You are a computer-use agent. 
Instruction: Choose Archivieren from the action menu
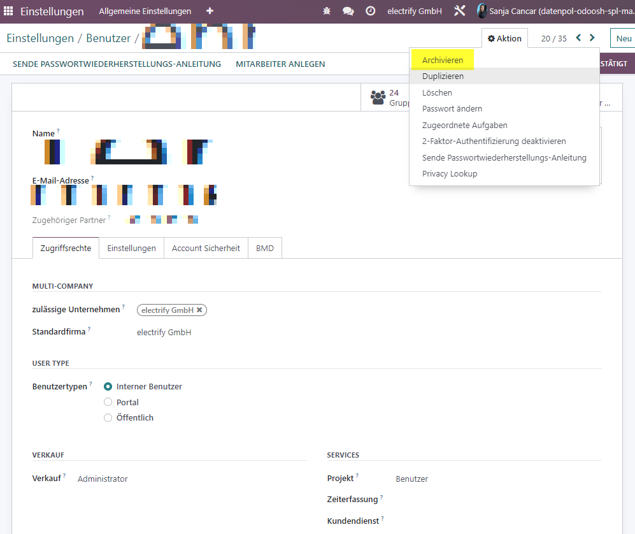point(442,60)
